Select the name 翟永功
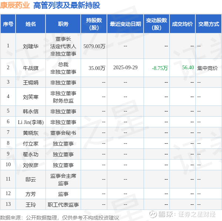Image resolution: width=222 pixels, height=221 pixels. click(31, 154)
